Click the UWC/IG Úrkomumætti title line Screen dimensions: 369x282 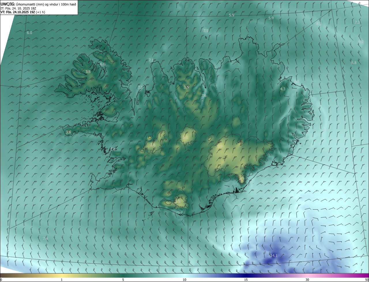pos(38,4)
